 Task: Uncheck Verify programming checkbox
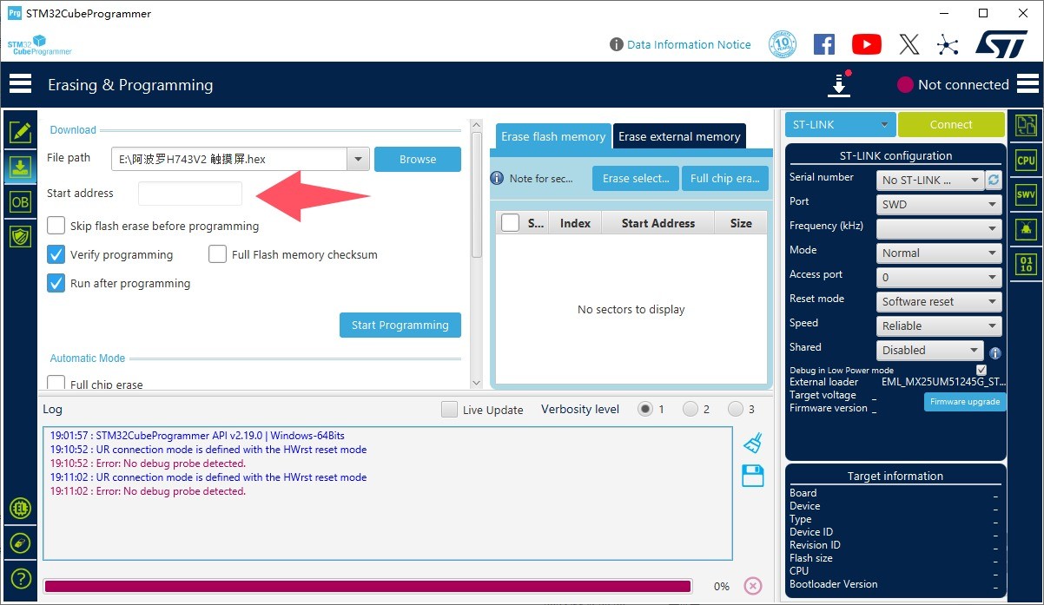[56, 254]
